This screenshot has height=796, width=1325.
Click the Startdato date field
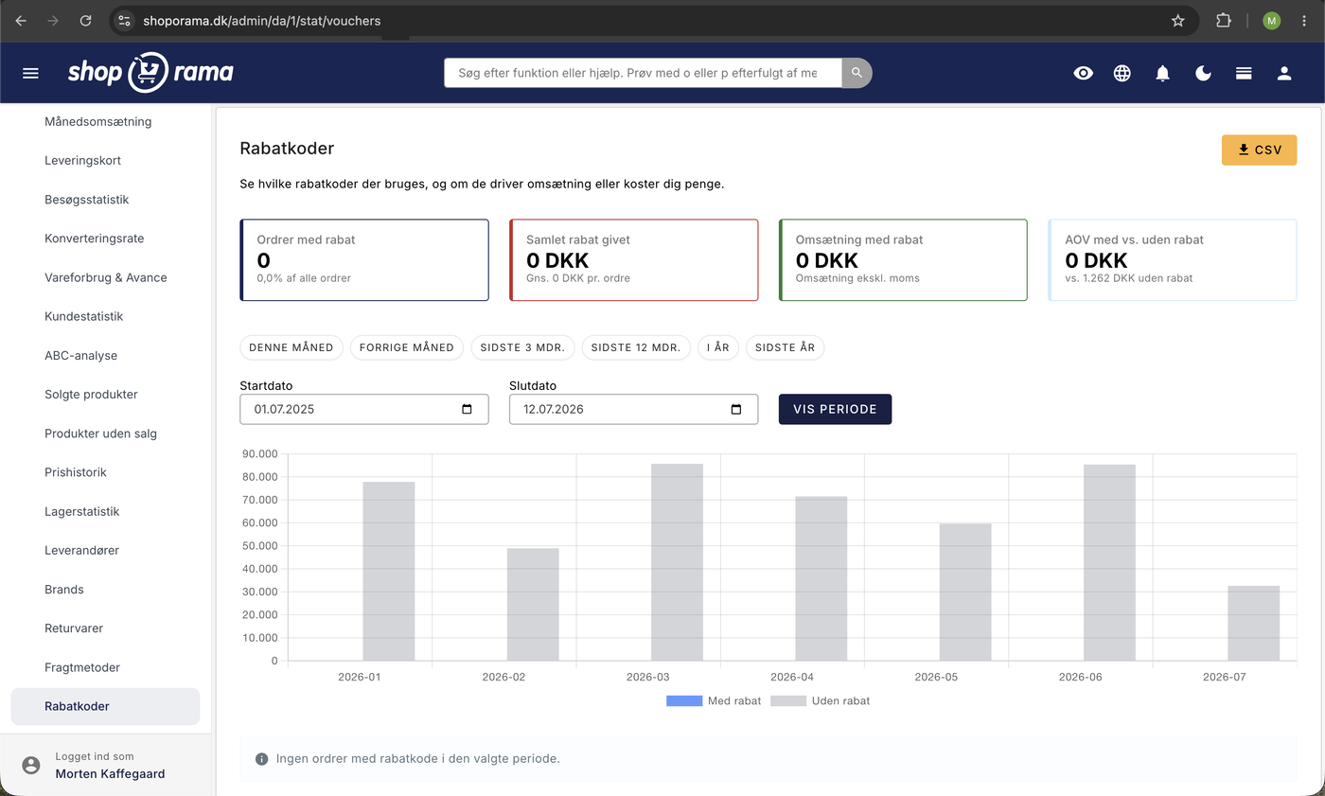pos(364,409)
